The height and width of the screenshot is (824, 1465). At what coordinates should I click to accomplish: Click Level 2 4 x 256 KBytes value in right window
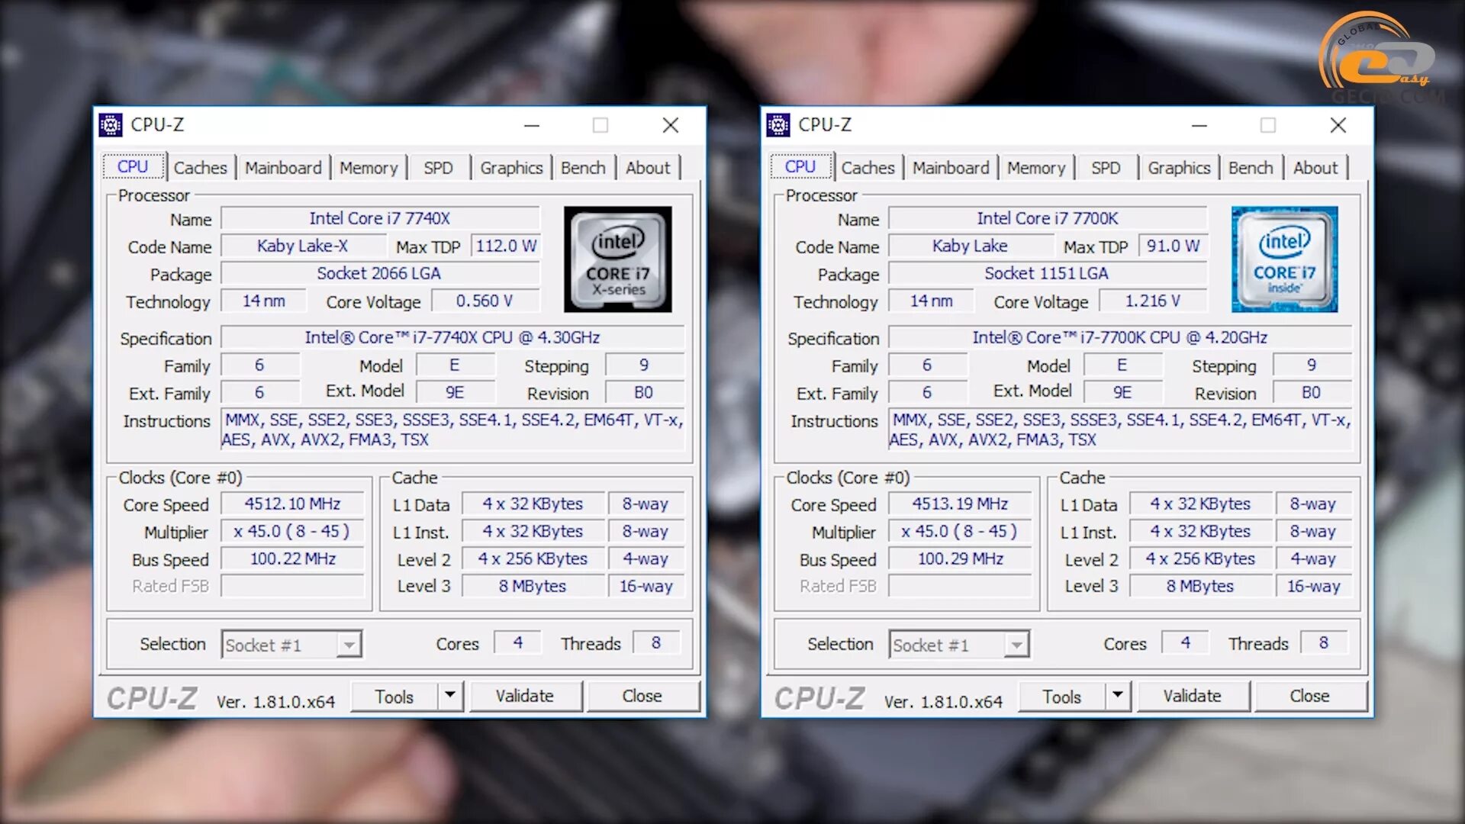coord(1200,558)
